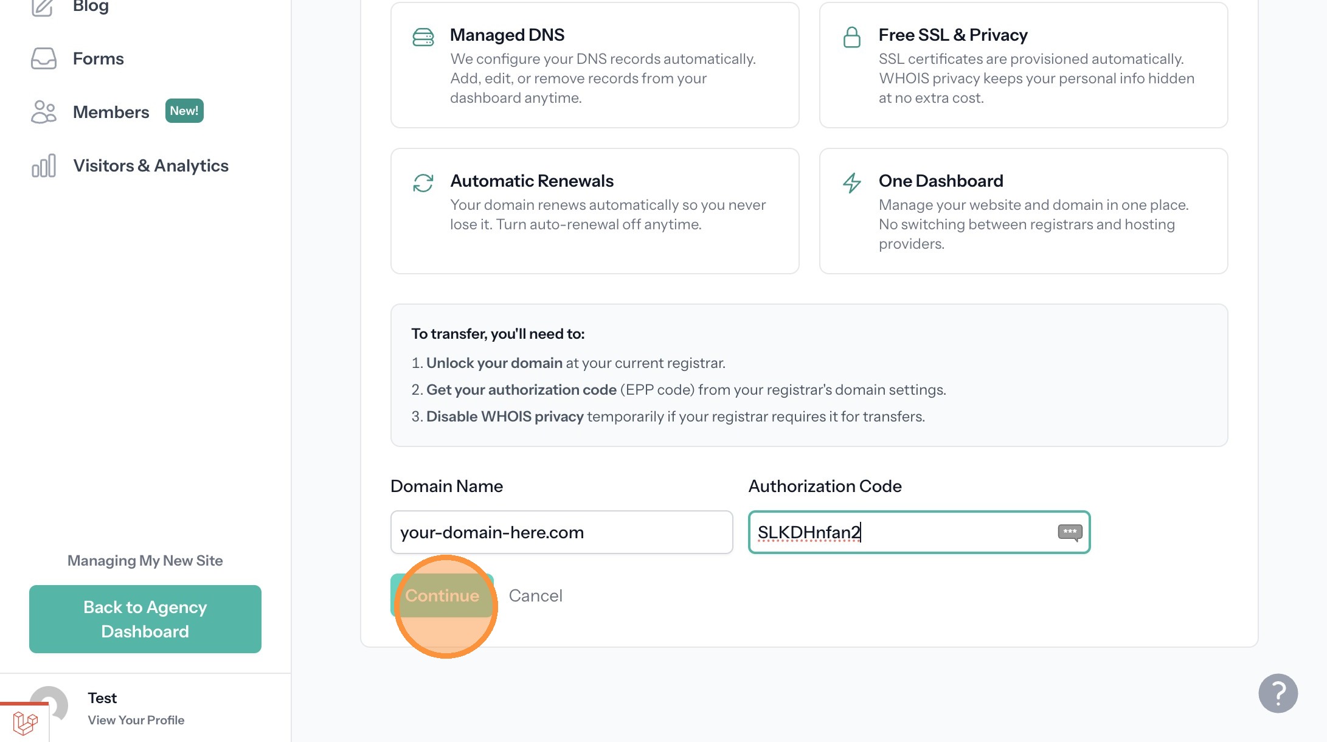
Task: Go to the Members section
Action: [111, 112]
